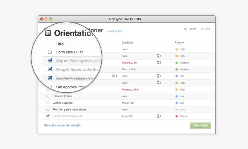Toggle the Gather Supplies checkbox
This screenshot has width=248, height=149.
click(48, 103)
